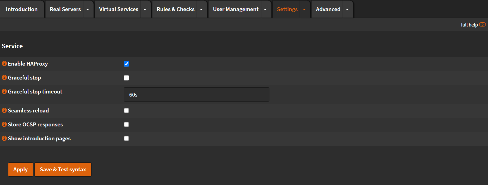Click the Enable HAProxy label
The width and height of the screenshot is (488, 185).
[x=28, y=64]
